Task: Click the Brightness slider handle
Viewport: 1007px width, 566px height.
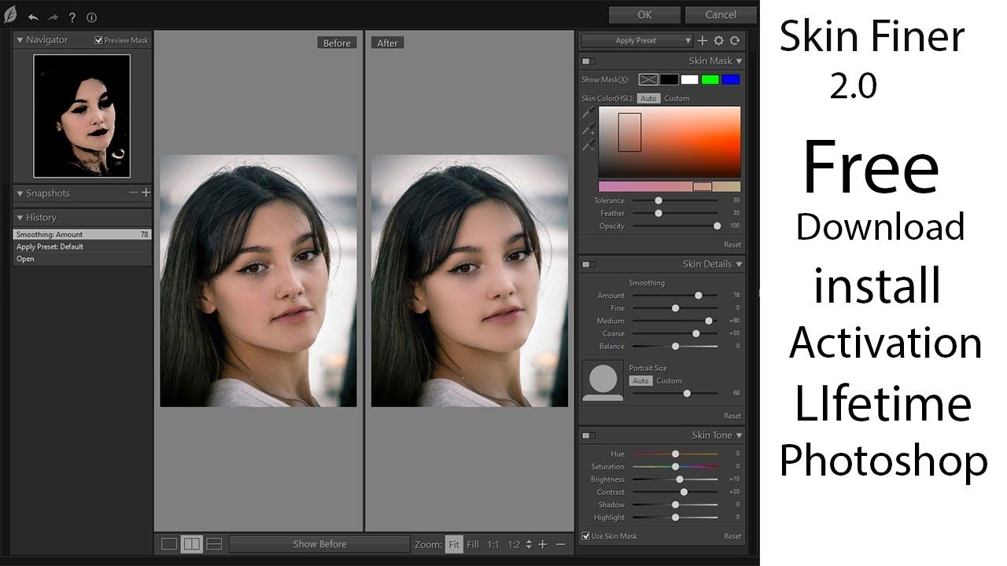Action: click(680, 479)
